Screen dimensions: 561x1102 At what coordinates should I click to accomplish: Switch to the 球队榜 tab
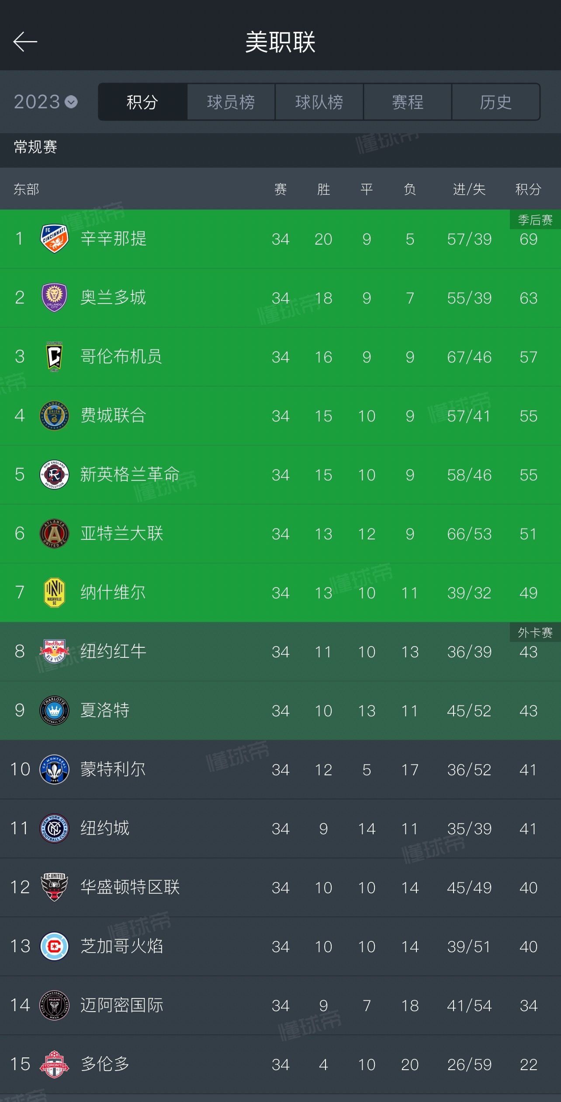(x=319, y=102)
